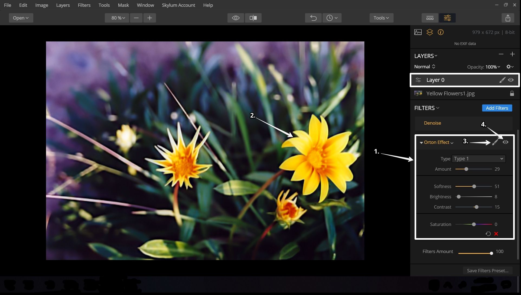
Task: Remove layer with the minus icon
Action: coord(501,54)
